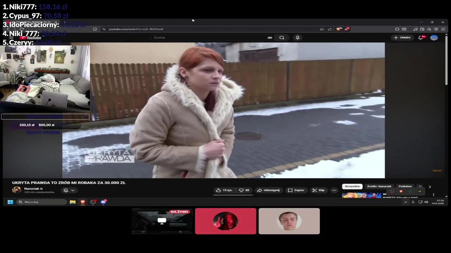This screenshot has height=253, width=451.
Task: Select the Podobne filter chip
Action: coord(405,186)
